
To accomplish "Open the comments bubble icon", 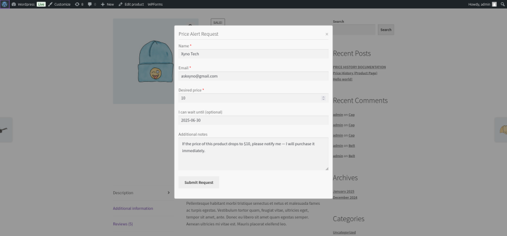I will [91, 4].
